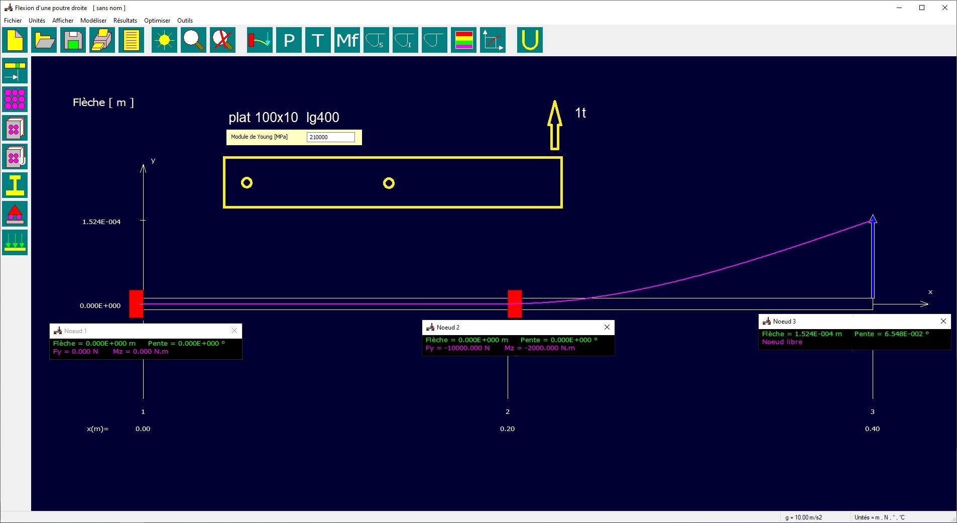The width and height of the screenshot is (957, 523).
Task: Open the Optimiser menu
Action: (x=157, y=21)
